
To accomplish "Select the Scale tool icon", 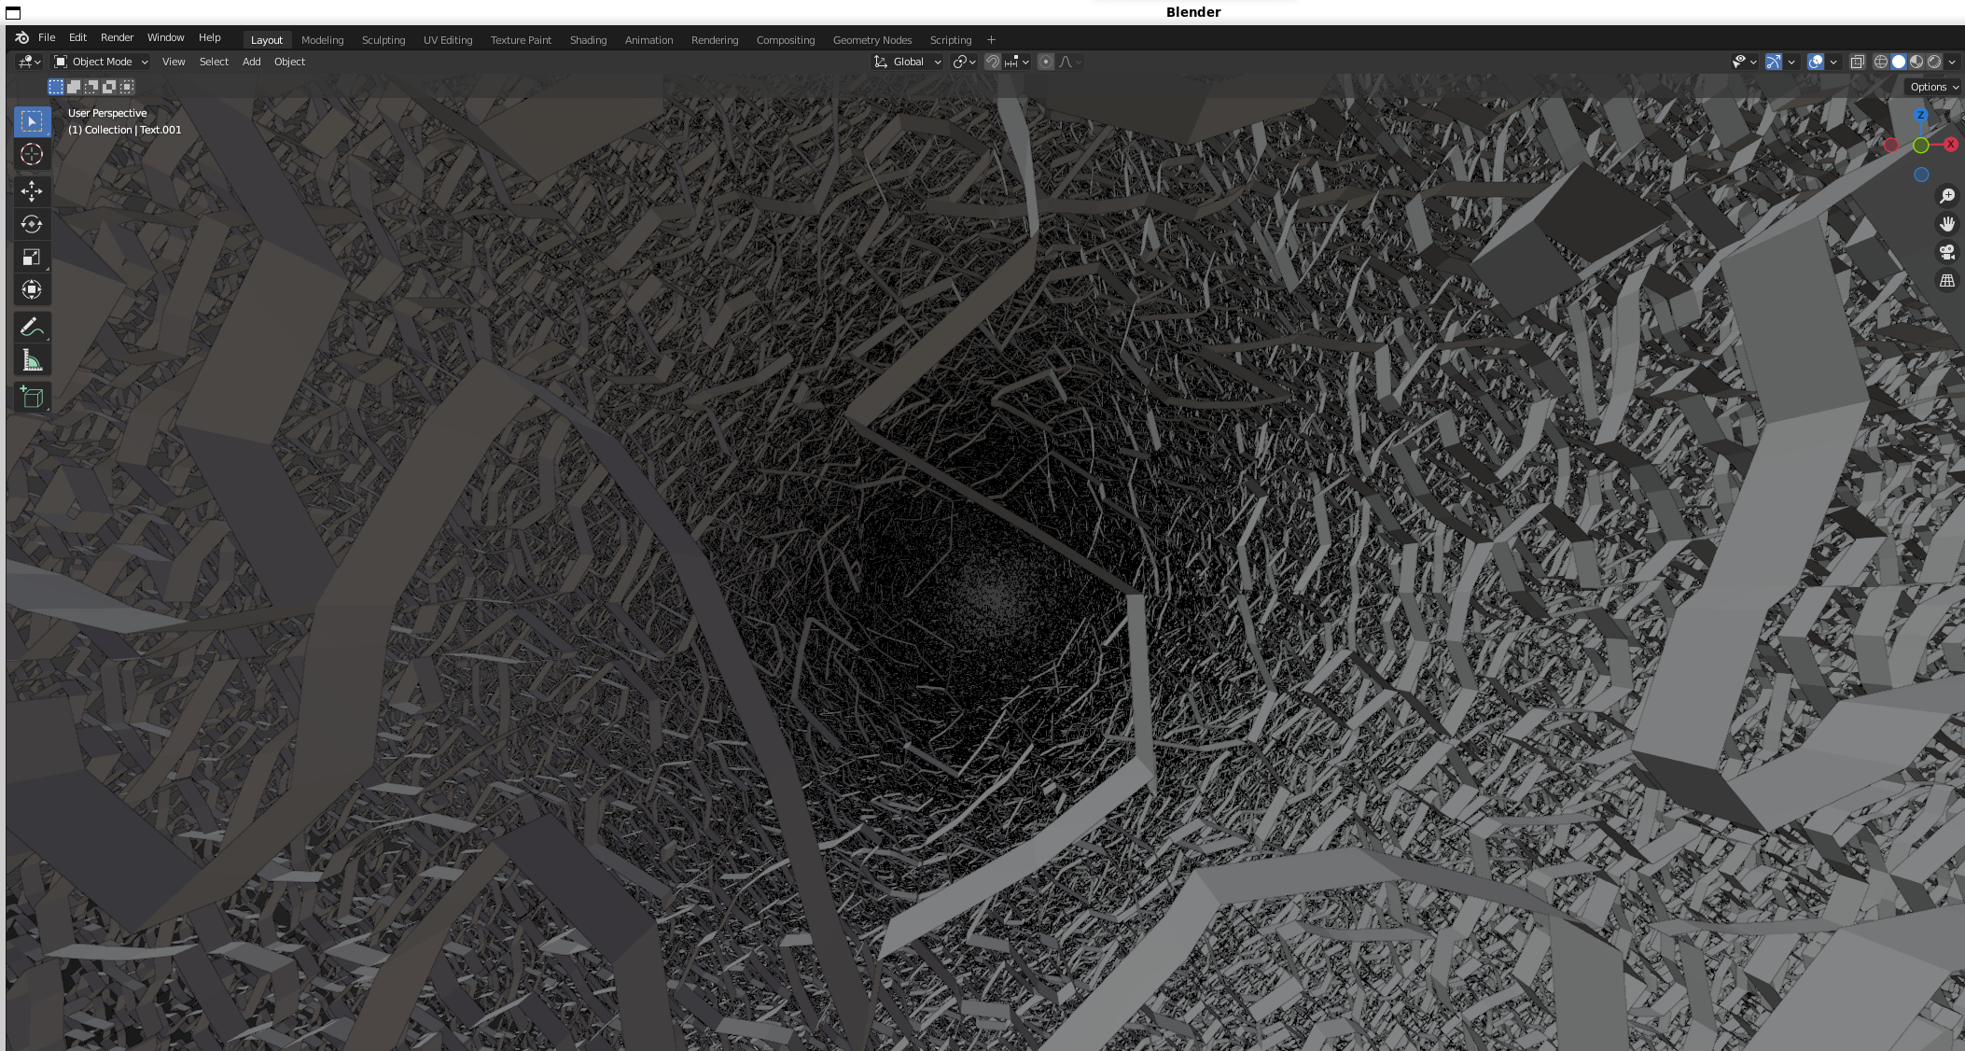I will coord(31,258).
